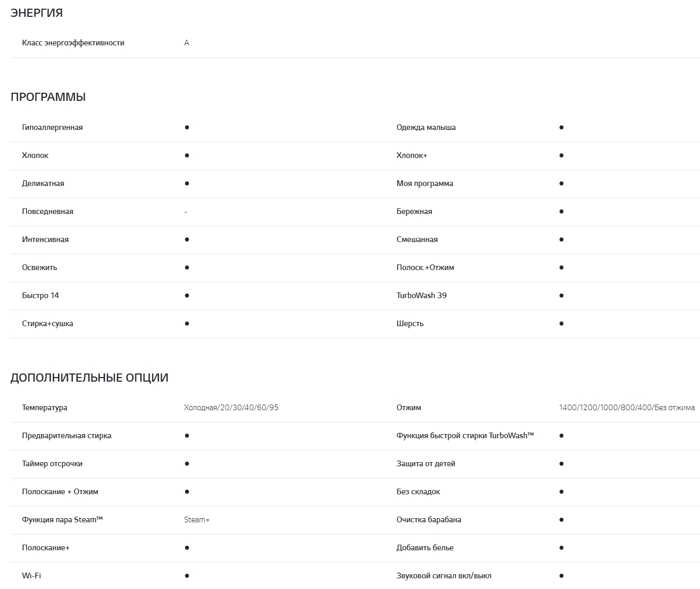Click the bullet dot for Очистка барабана
Screen dimensions: 700x589
[561, 520]
